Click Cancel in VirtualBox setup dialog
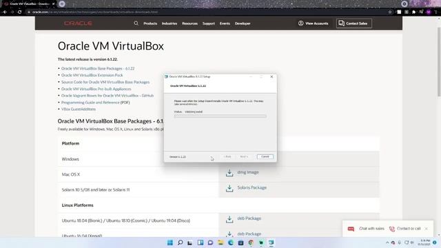 point(265,156)
